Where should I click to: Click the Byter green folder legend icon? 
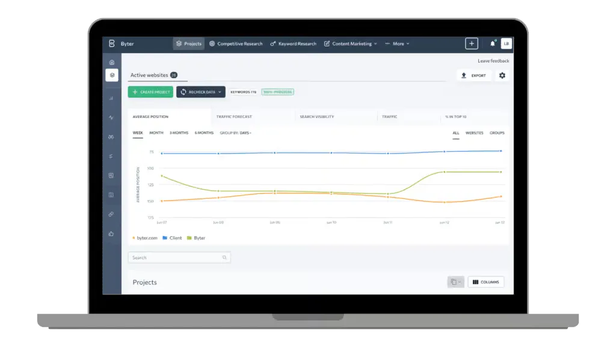[x=189, y=238]
